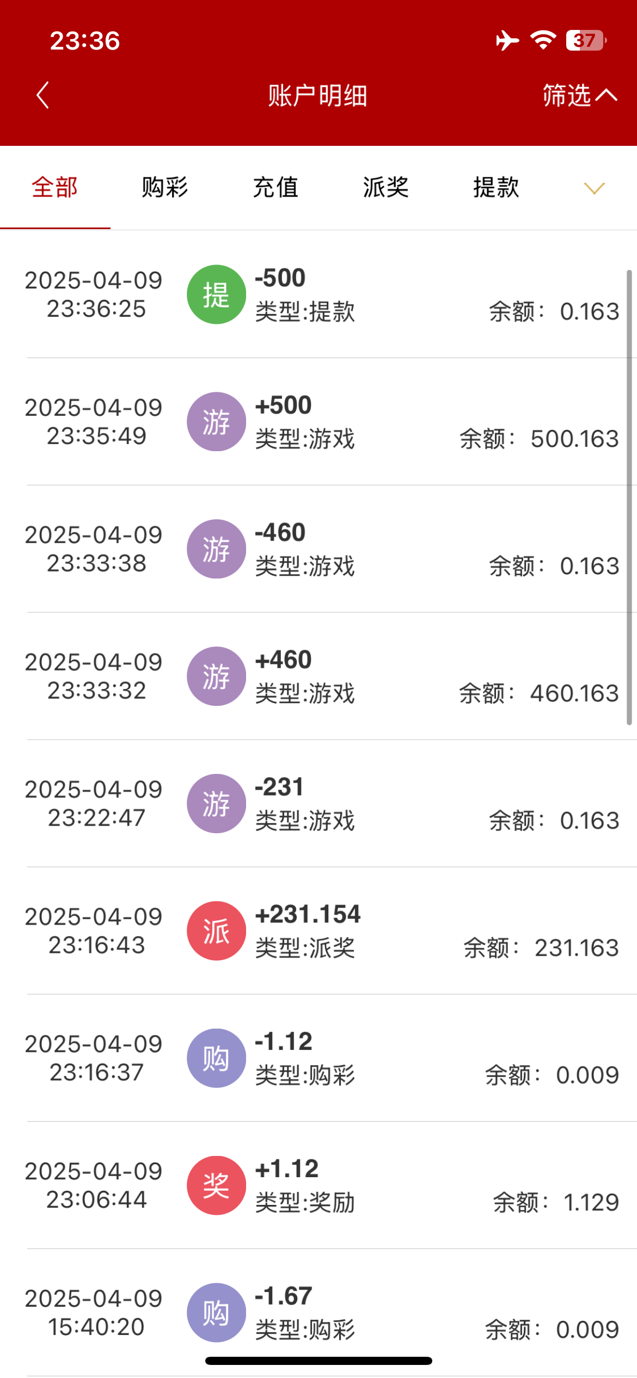Tap 购 icon next to -1.12 purchase

pyautogui.click(x=216, y=1058)
